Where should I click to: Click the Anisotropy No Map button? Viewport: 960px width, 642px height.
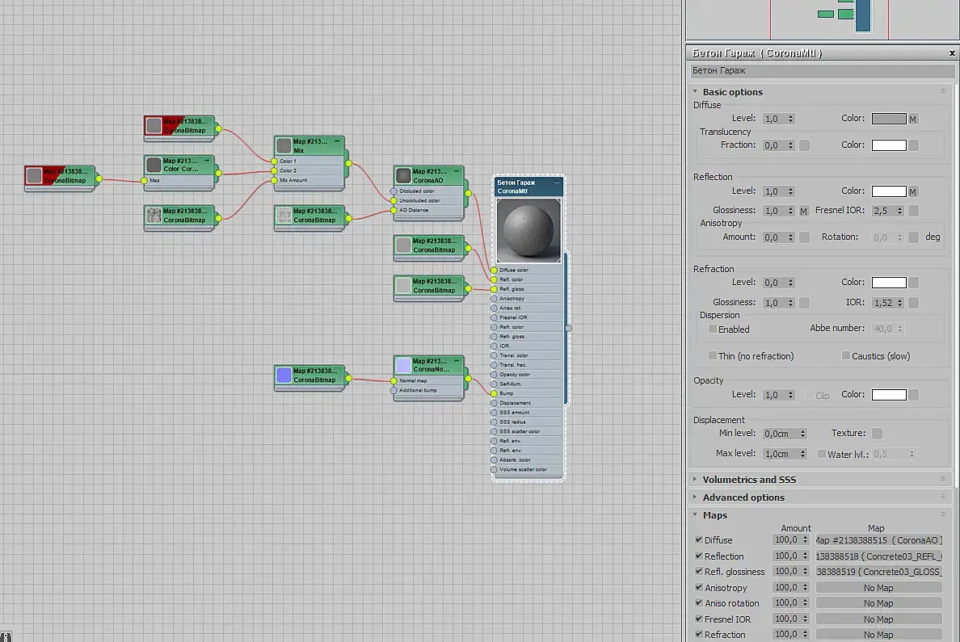878,588
